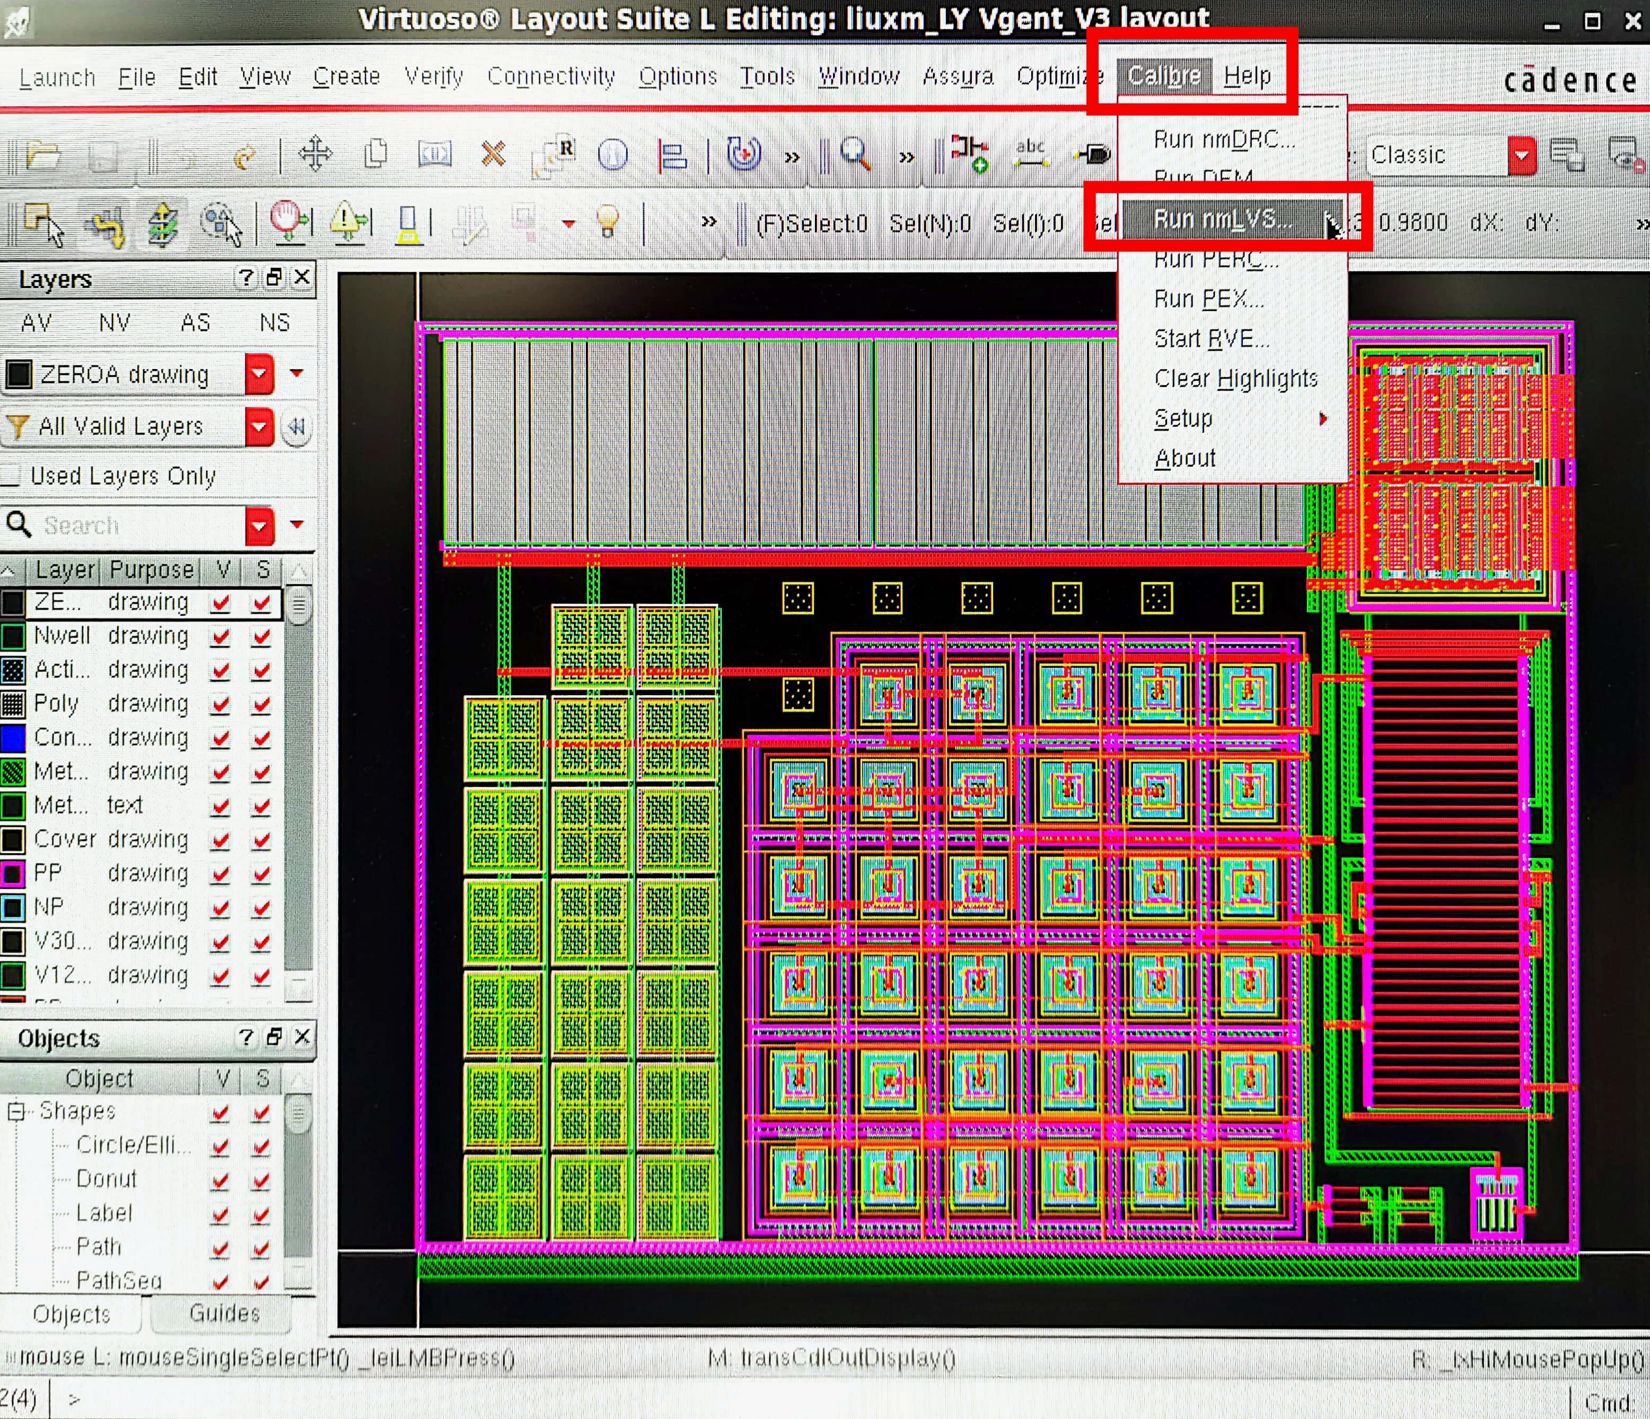This screenshot has height=1419, width=1650.
Task: Select the Move tool with four arrows
Action: [x=315, y=154]
